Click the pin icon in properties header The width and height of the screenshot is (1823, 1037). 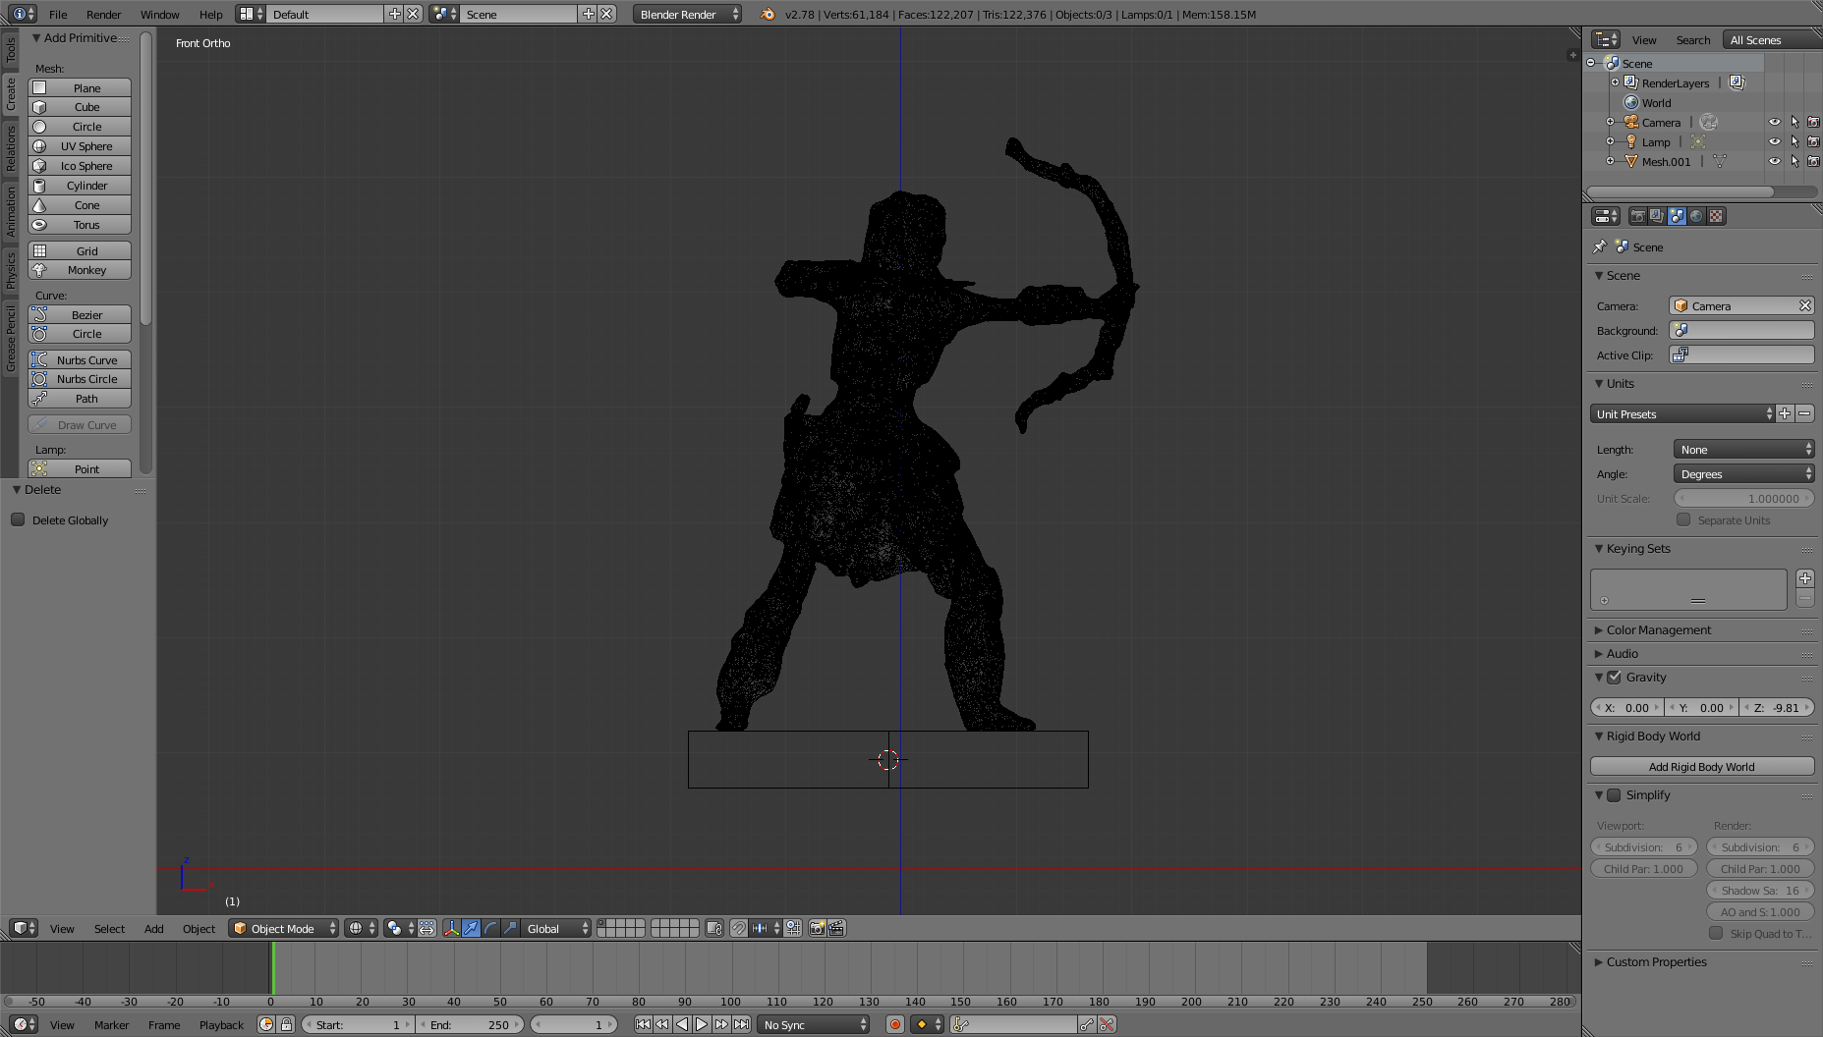[1599, 246]
